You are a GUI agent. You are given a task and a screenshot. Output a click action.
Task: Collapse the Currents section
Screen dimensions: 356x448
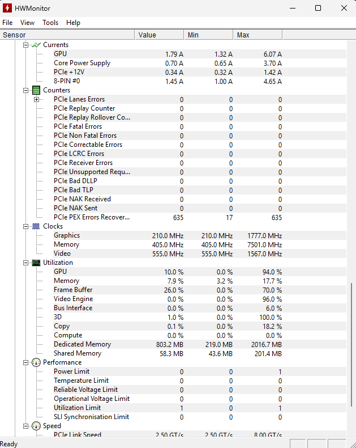pos(25,45)
